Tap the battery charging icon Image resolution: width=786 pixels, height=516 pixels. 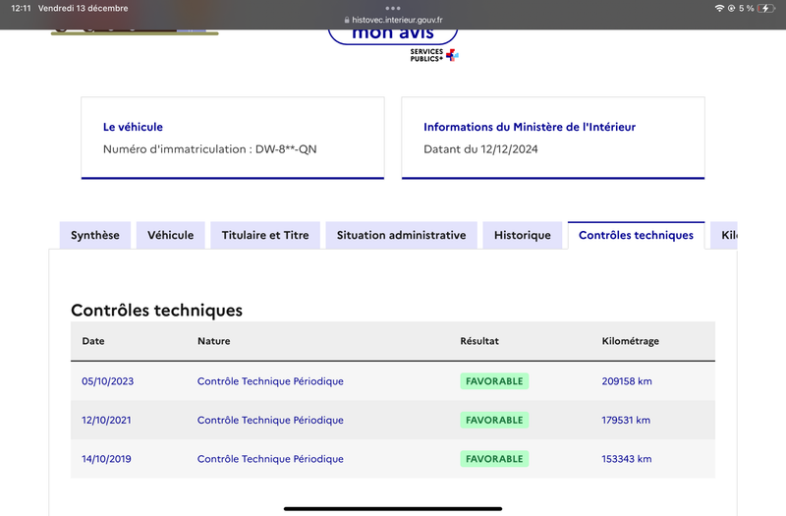[766, 8]
